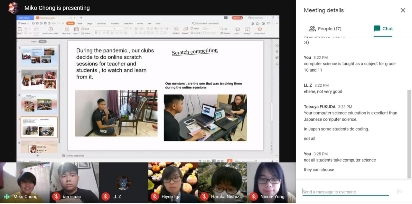Screen dimensions: 412x204
Task: Click the send message arrow icon
Action: coord(400,192)
